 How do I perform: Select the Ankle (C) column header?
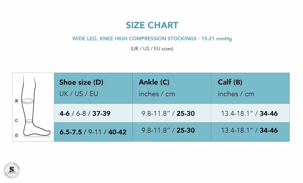point(154,82)
